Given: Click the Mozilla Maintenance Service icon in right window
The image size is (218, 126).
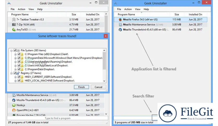Looking at the screenshot, I should (120, 24).
